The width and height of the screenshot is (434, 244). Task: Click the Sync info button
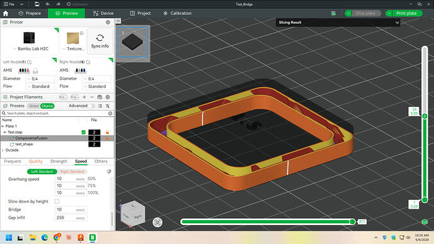point(100,41)
